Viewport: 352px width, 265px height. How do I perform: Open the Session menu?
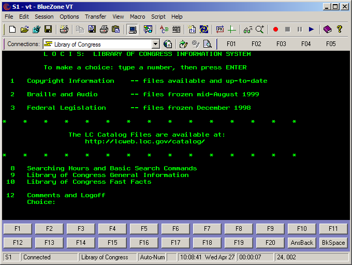44,17
